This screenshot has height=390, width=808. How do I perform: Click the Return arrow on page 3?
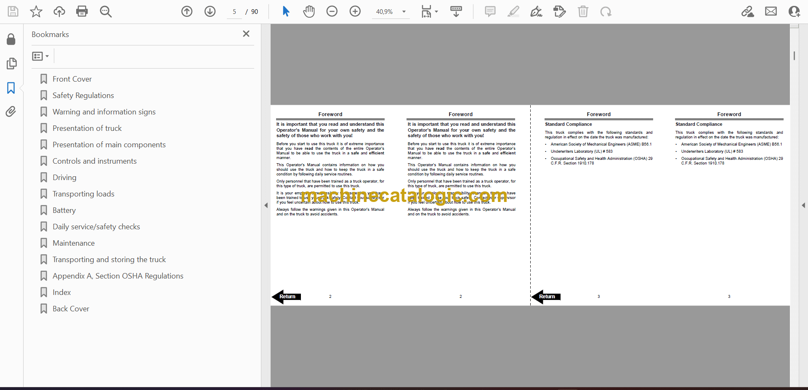tap(546, 297)
